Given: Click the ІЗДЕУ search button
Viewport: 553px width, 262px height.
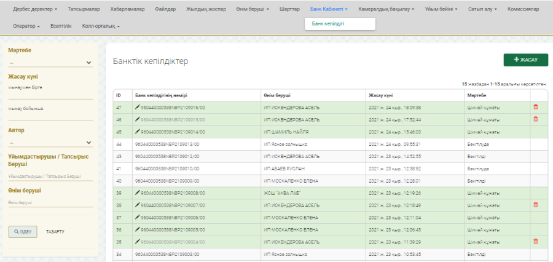Looking at the screenshot, I should [x=23, y=231].
